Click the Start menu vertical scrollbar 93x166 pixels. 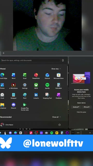67,76
